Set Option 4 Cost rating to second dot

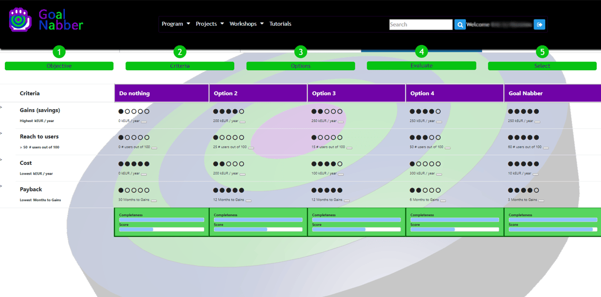(x=419, y=164)
